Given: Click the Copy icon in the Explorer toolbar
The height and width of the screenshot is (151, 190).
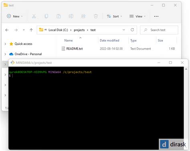Looking at the screenshot, I should 46,16.
